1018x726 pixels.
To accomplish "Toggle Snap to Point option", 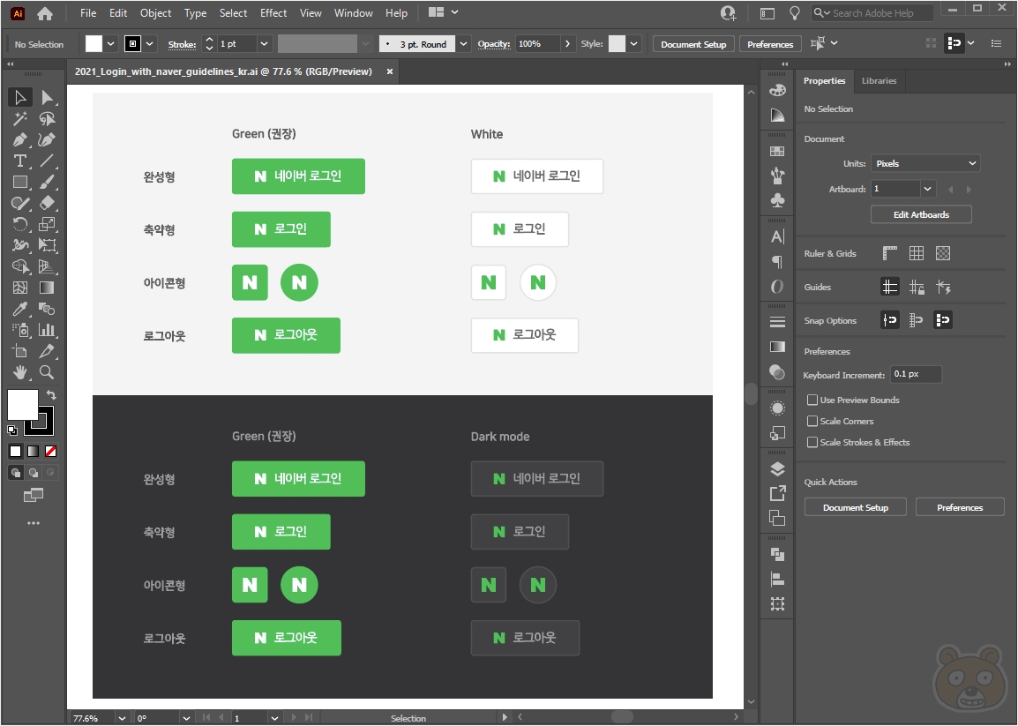I will tap(889, 320).
